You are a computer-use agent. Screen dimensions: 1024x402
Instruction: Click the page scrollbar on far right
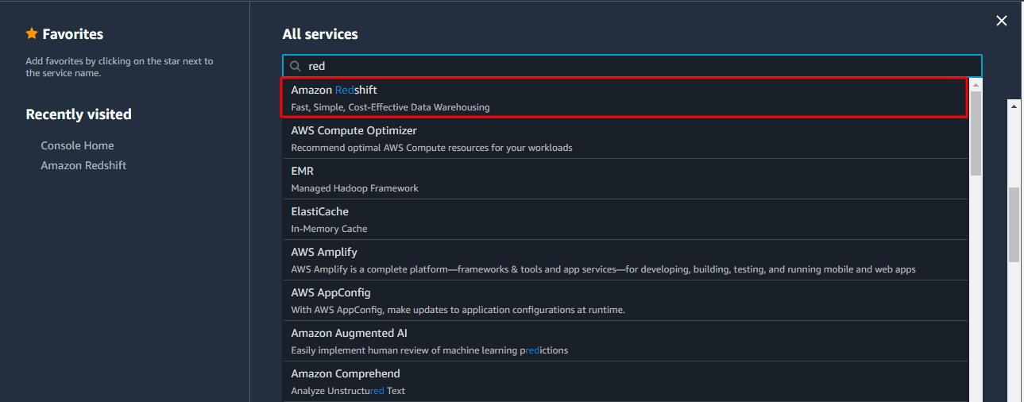(1014, 224)
